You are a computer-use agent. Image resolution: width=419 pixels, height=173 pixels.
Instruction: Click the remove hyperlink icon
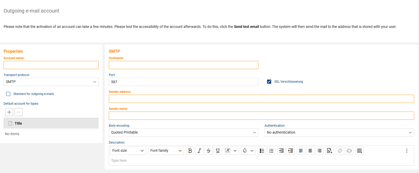tap(349, 151)
